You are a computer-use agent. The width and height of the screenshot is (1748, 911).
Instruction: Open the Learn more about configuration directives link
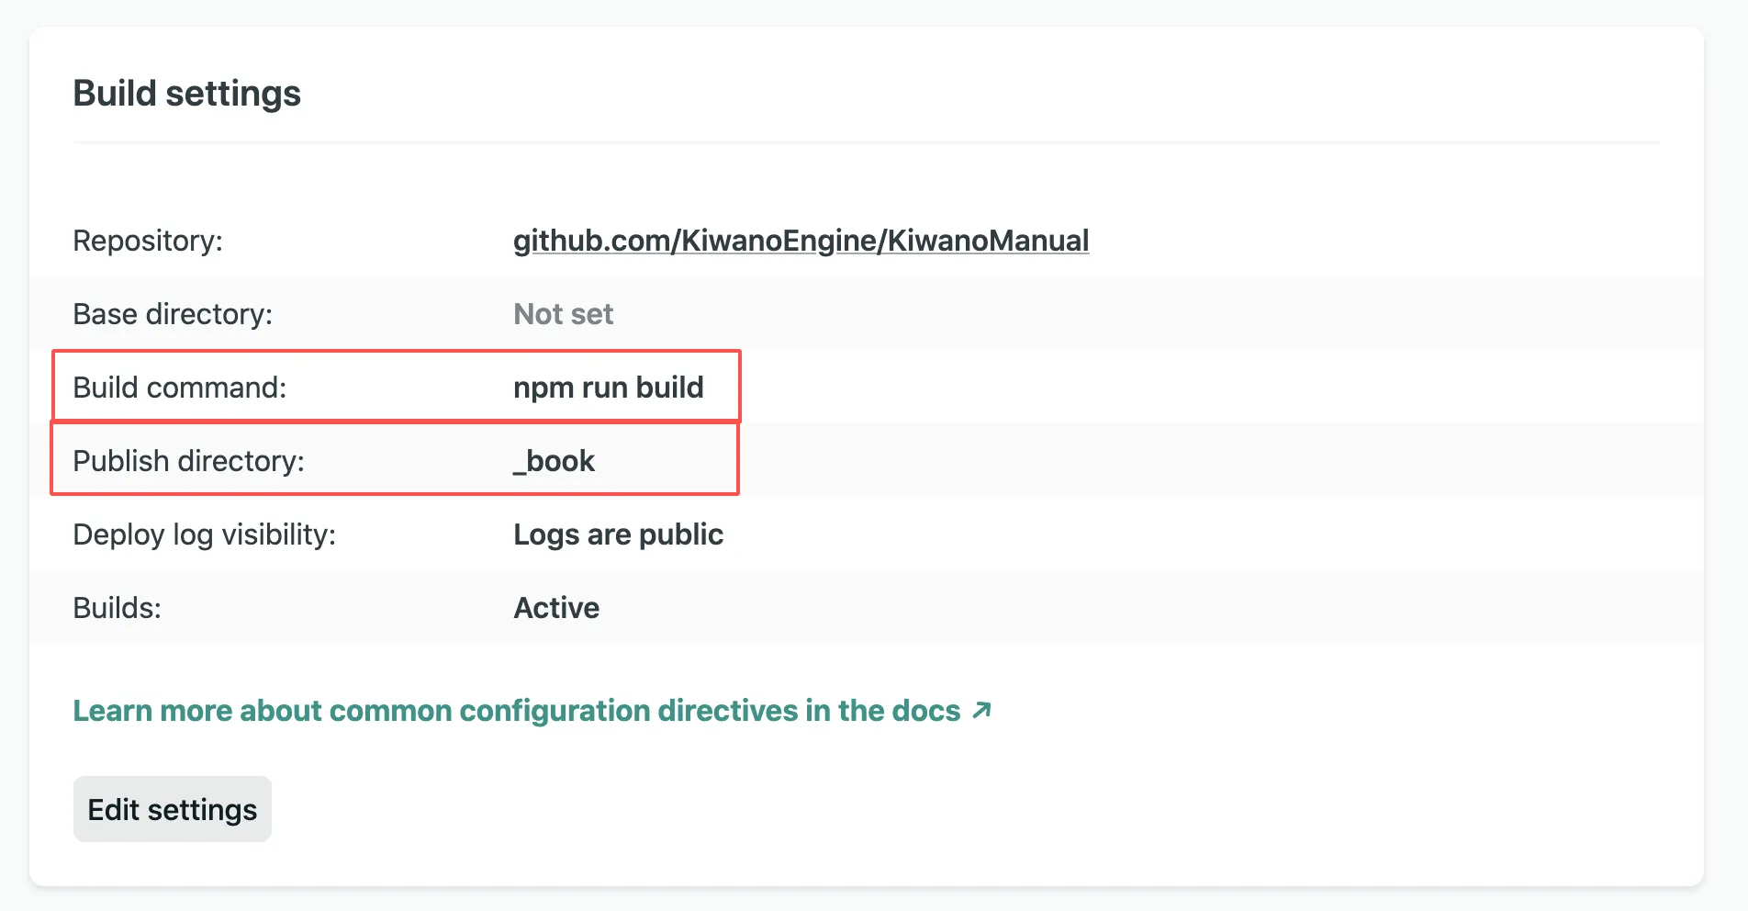pos(516,711)
